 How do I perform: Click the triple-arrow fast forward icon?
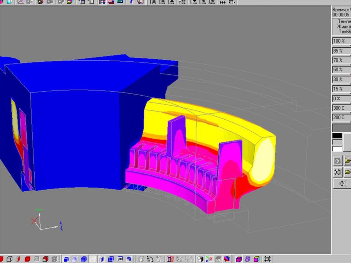point(223,2)
